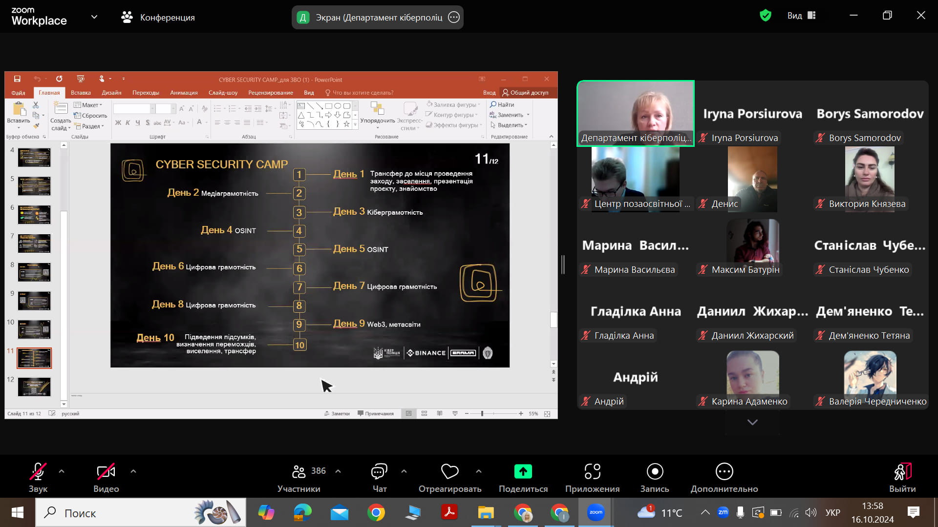Click the green security shield icon
Viewport: 938px width, 527px height.
click(x=765, y=16)
